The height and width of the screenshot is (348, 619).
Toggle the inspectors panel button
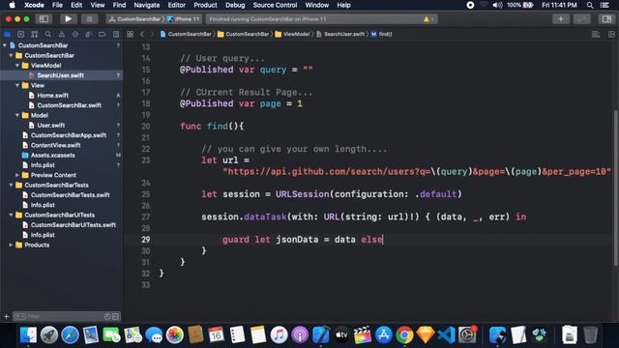[606, 19]
